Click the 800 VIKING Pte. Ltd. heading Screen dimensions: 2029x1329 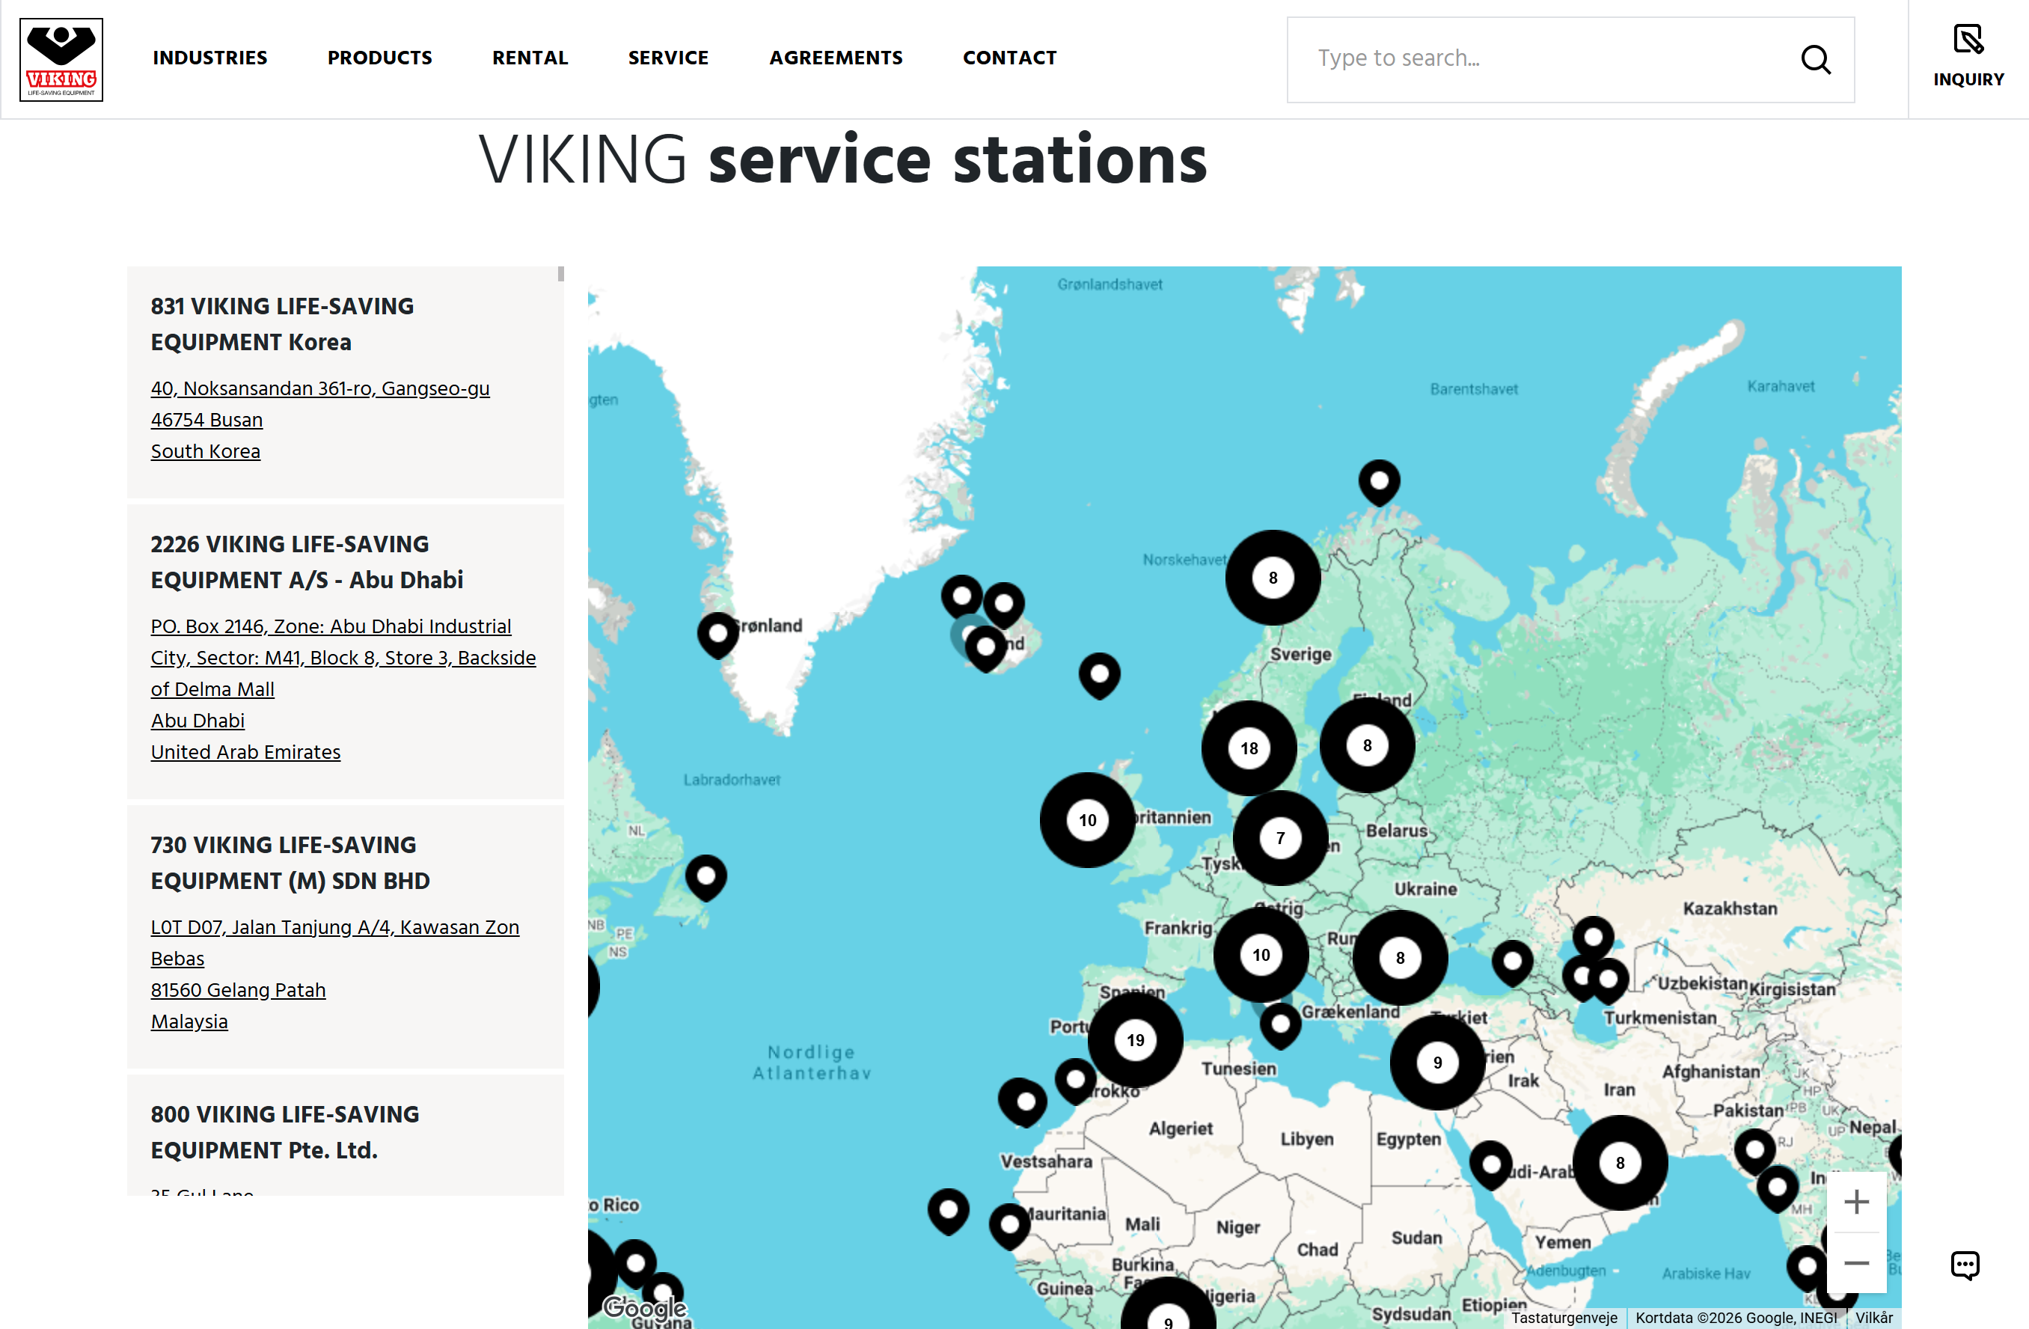tap(285, 1132)
